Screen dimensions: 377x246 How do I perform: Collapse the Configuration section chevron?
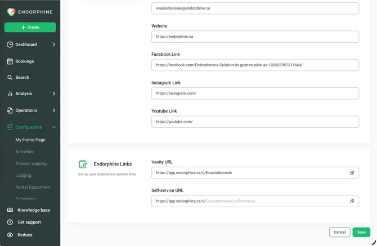coord(54,127)
